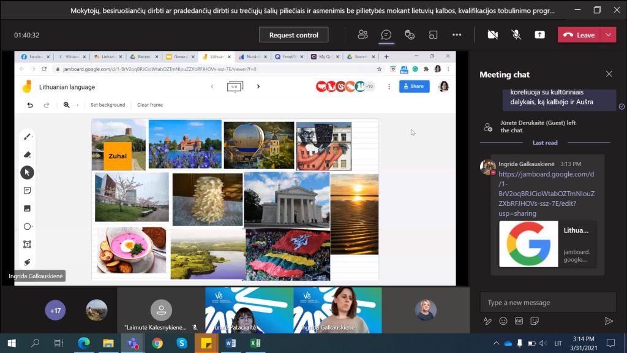
Task: Open the reactions and raise hand icon
Action: (x=410, y=35)
